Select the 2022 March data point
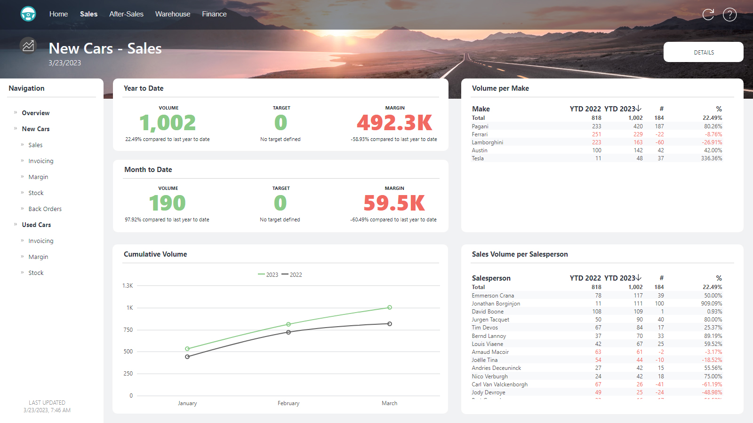Image resolution: width=753 pixels, height=423 pixels. (x=390, y=324)
